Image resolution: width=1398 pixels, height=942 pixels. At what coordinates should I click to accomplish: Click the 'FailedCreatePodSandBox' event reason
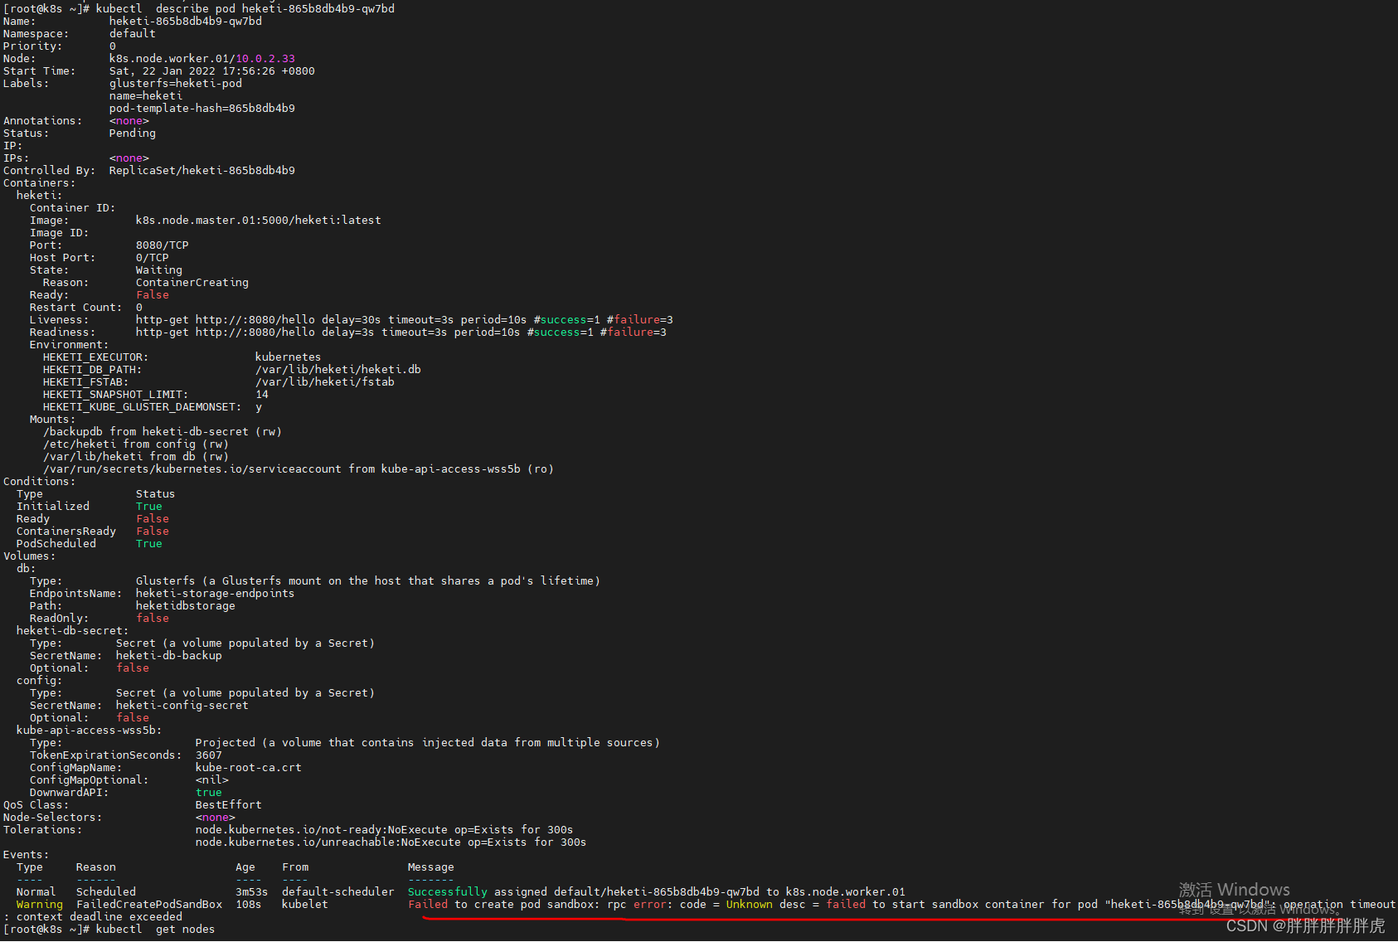point(149,905)
